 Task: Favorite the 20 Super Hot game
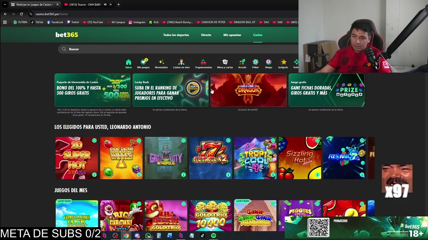click(x=94, y=141)
